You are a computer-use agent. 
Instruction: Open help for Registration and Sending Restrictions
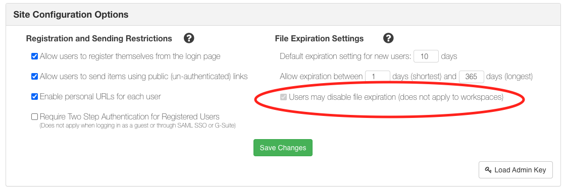tap(189, 38)
